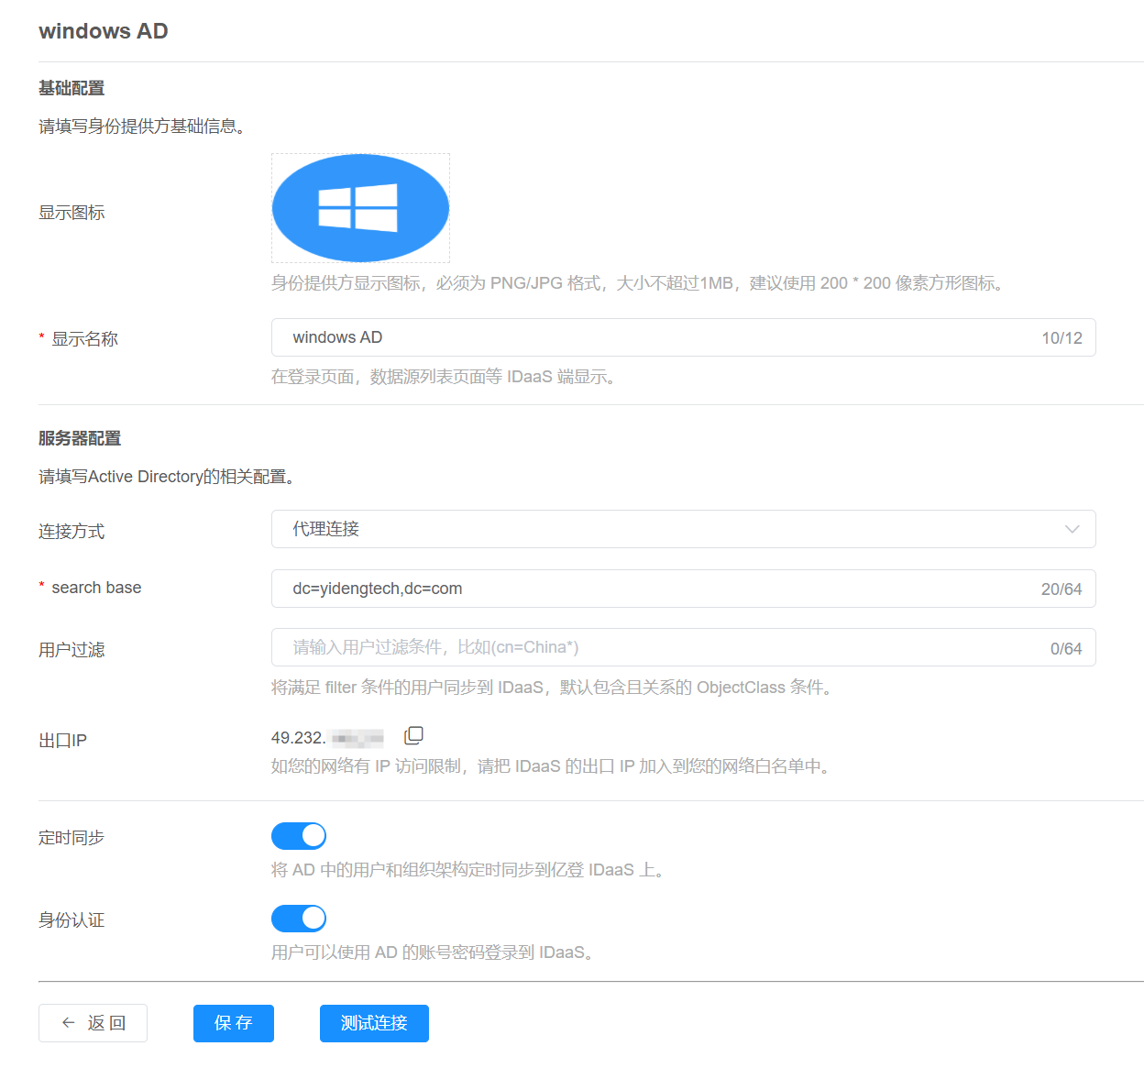Viewport: 1144px width, 1068px height.
Task: Select the 基础配置 section heading
Action: click(71, 88)
